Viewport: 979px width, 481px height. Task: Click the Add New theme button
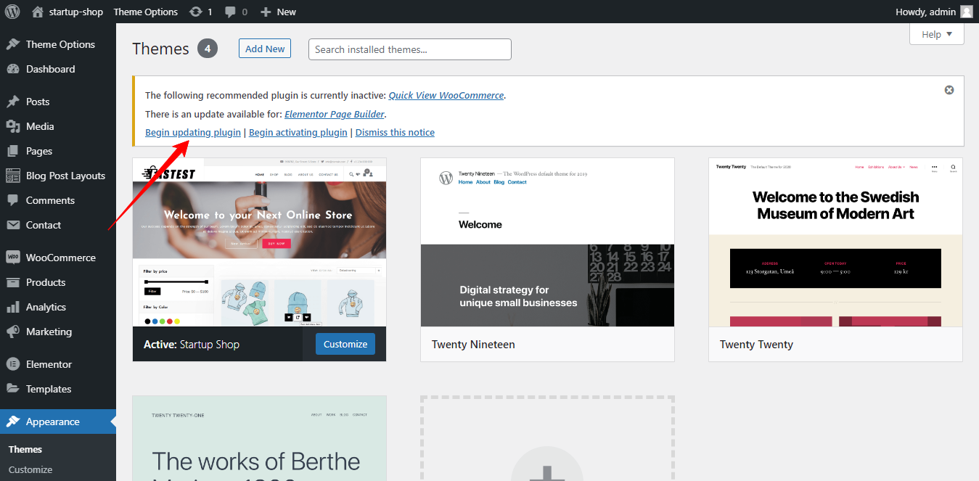point(265,49)
